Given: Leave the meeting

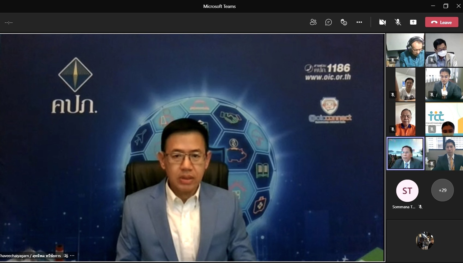Looking at the screenshot, I should tap(441, 22).
